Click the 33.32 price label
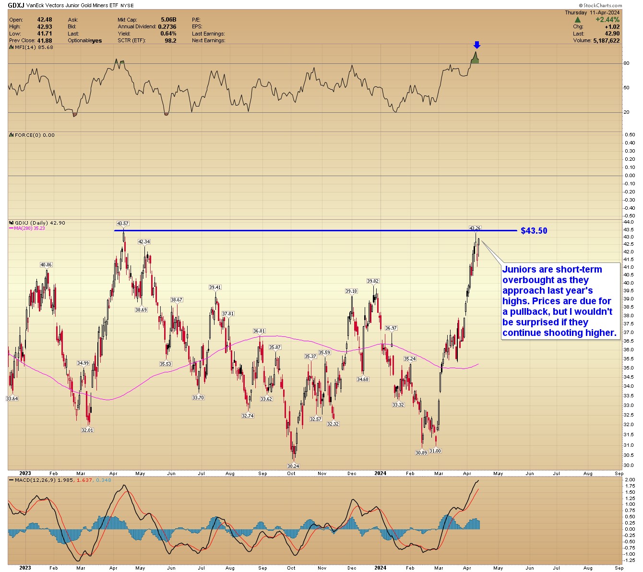The image size is (643, 572). tap(398, 405)
